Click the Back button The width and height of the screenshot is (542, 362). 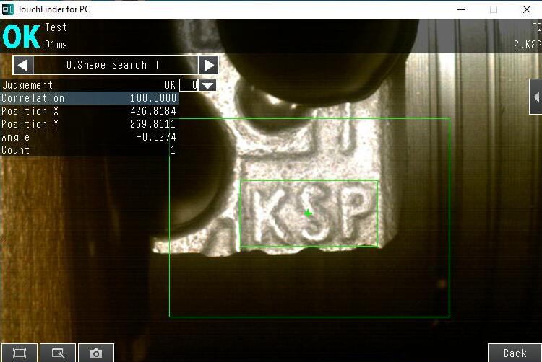[515, 353]
